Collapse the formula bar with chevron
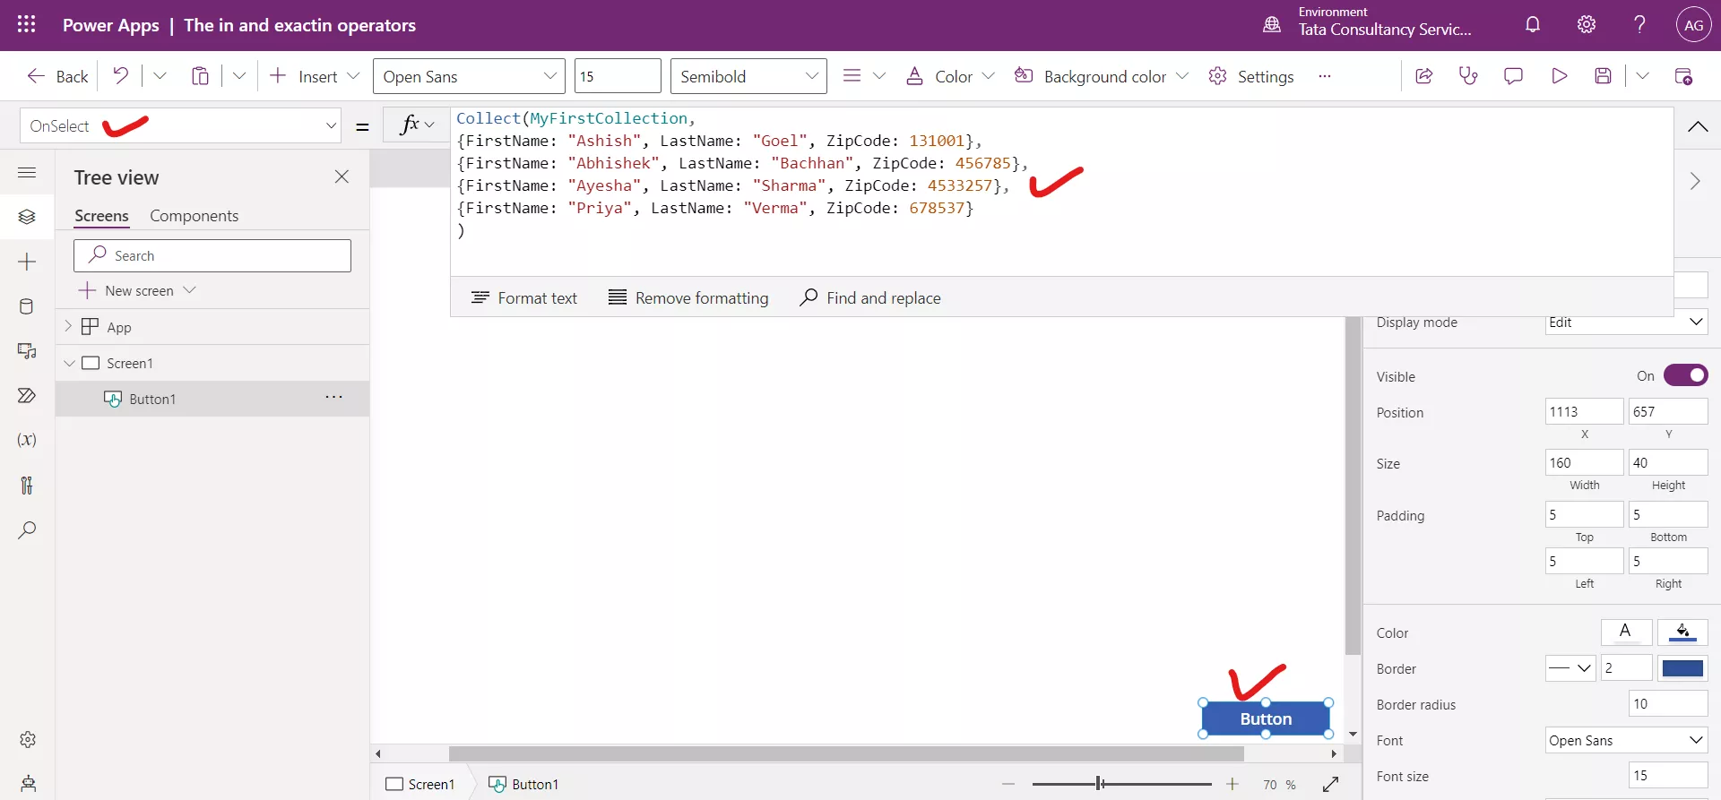The height and width of the screenshot is (800, 1721). (1698, 126)
